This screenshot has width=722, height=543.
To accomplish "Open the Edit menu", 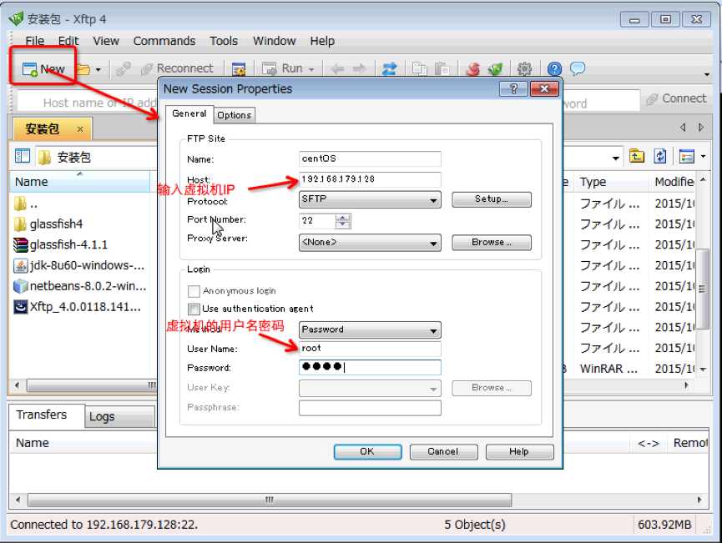I will click(68, 41).
